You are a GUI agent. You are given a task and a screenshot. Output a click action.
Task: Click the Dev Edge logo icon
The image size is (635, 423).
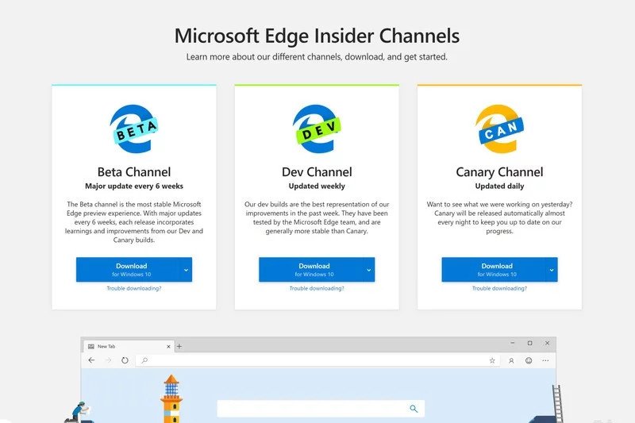pyautogui.click(x=317, y=129)
